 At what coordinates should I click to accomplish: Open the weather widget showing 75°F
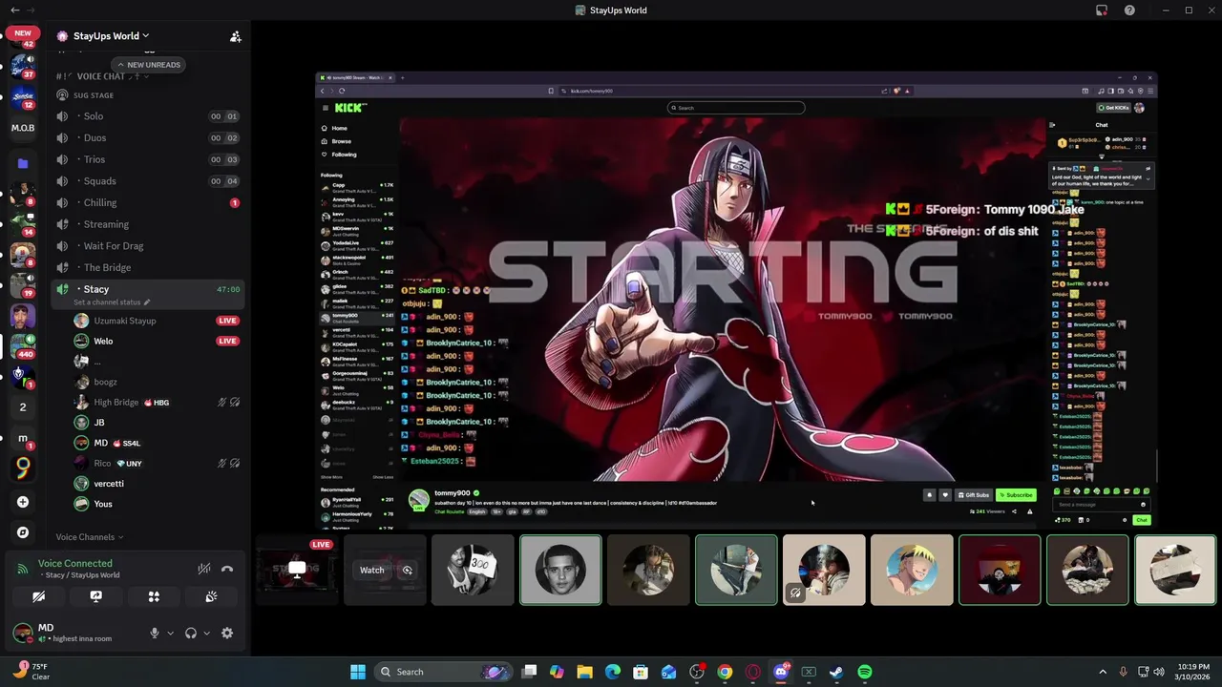(x=31, y=672)
